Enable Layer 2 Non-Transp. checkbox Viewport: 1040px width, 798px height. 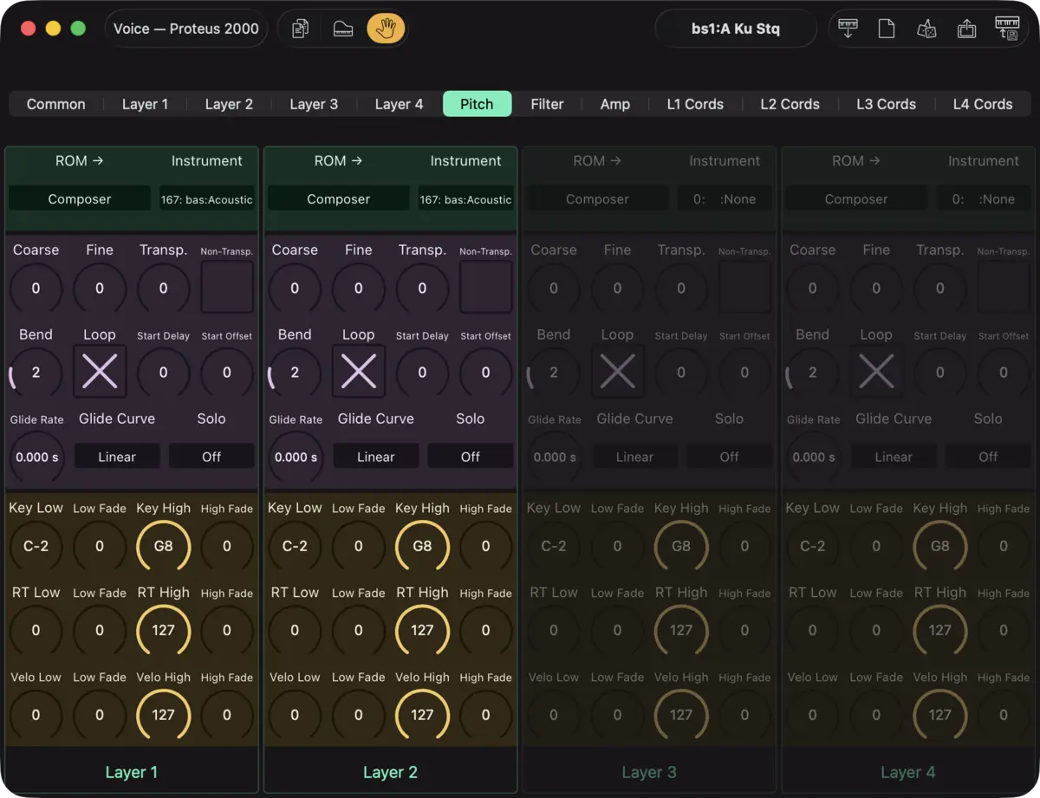coord(486,288)
